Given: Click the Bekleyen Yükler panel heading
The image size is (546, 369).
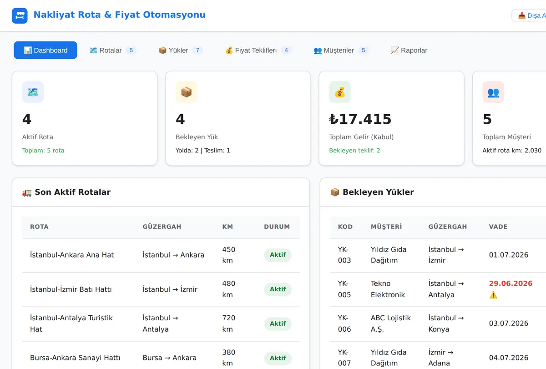Looking at the screenshot, I should [x=372, y=192].
